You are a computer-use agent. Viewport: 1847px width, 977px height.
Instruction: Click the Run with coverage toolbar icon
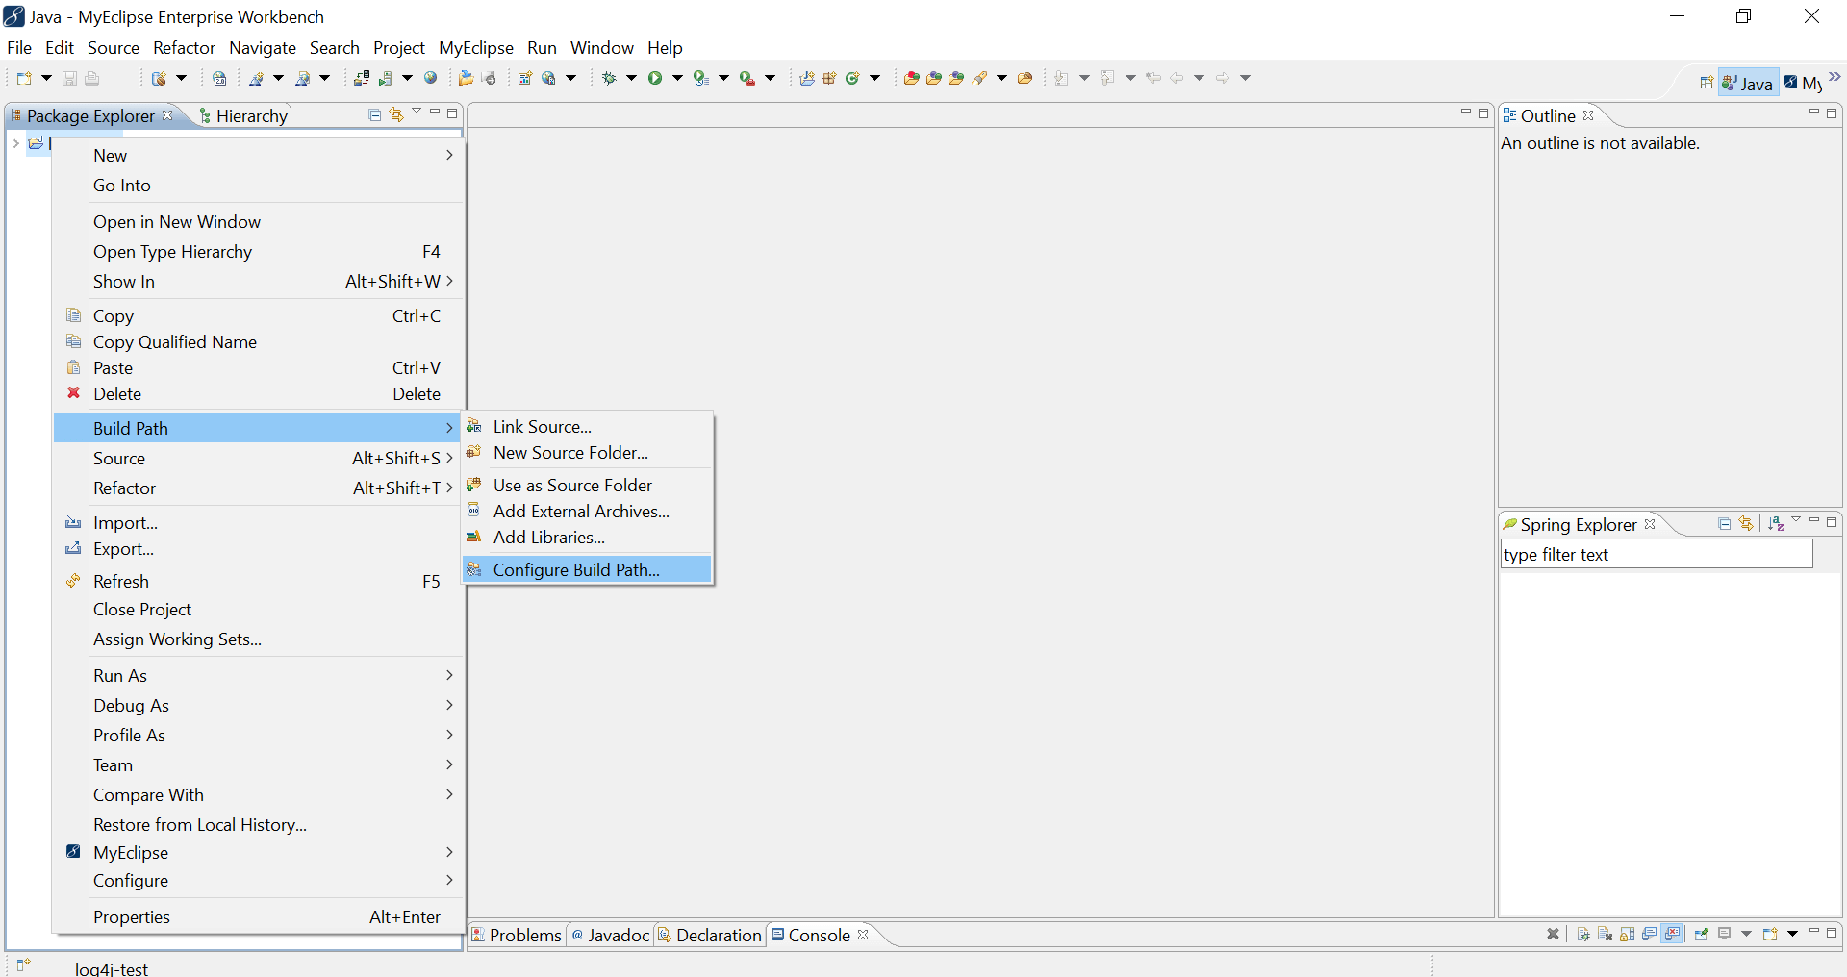coord(701,78)
